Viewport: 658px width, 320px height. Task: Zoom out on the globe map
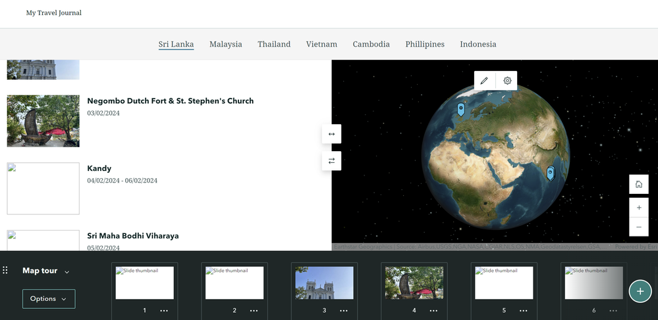[x=639, y=227]
